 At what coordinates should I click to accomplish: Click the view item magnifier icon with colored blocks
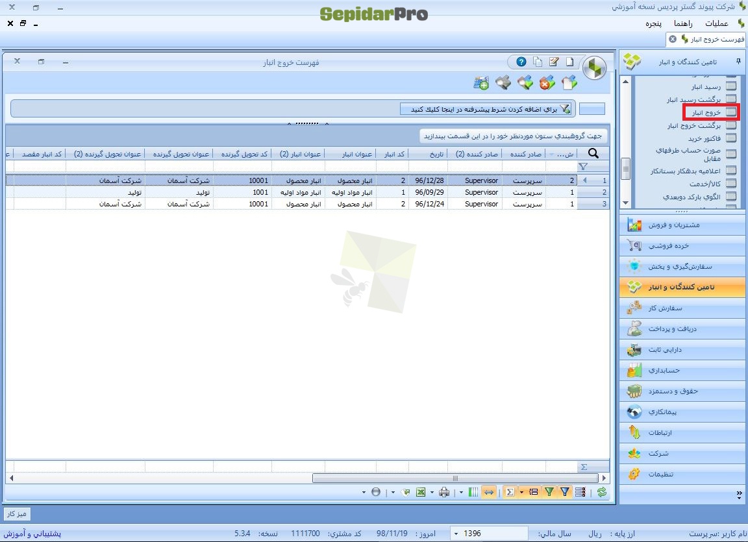(x=525, y=83)
